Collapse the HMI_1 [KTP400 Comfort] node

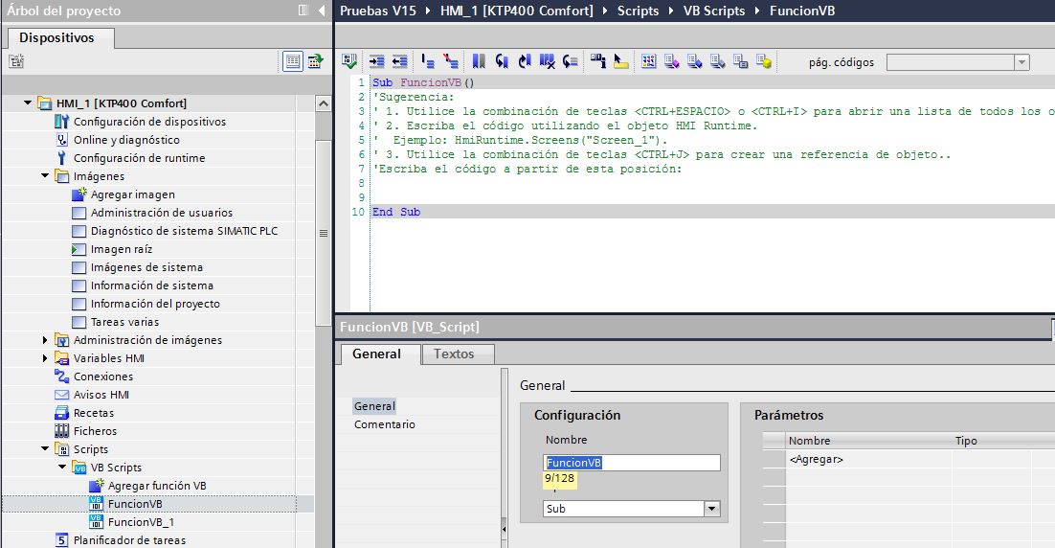(x=28, y=103)
